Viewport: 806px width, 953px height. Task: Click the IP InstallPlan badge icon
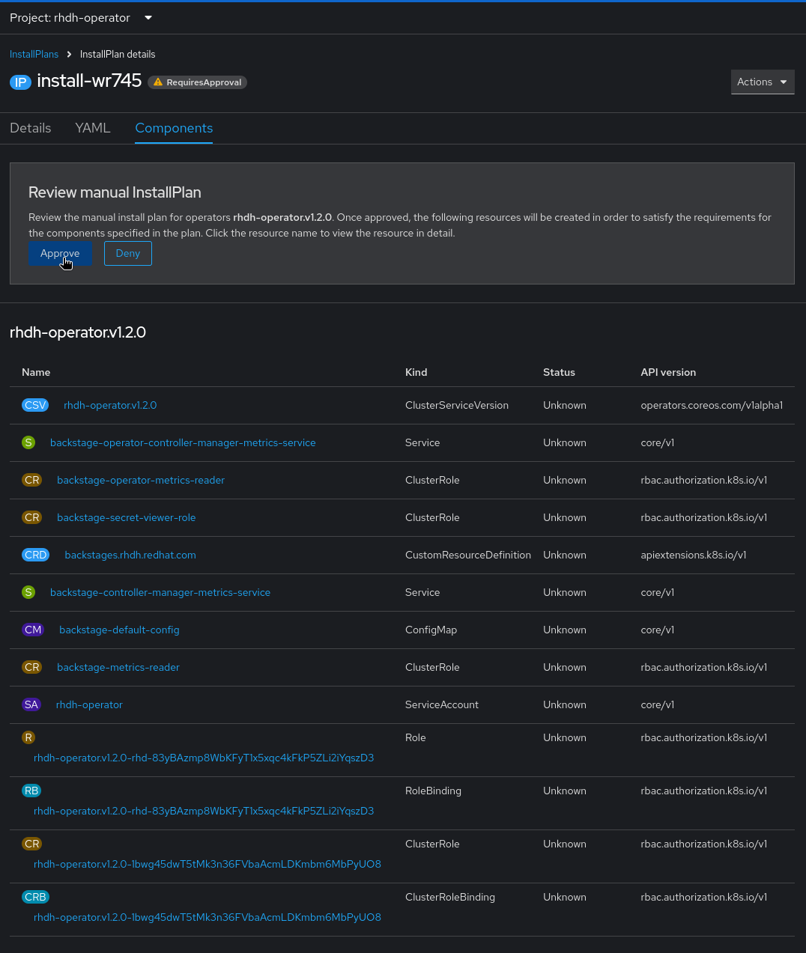pos(20,82)
